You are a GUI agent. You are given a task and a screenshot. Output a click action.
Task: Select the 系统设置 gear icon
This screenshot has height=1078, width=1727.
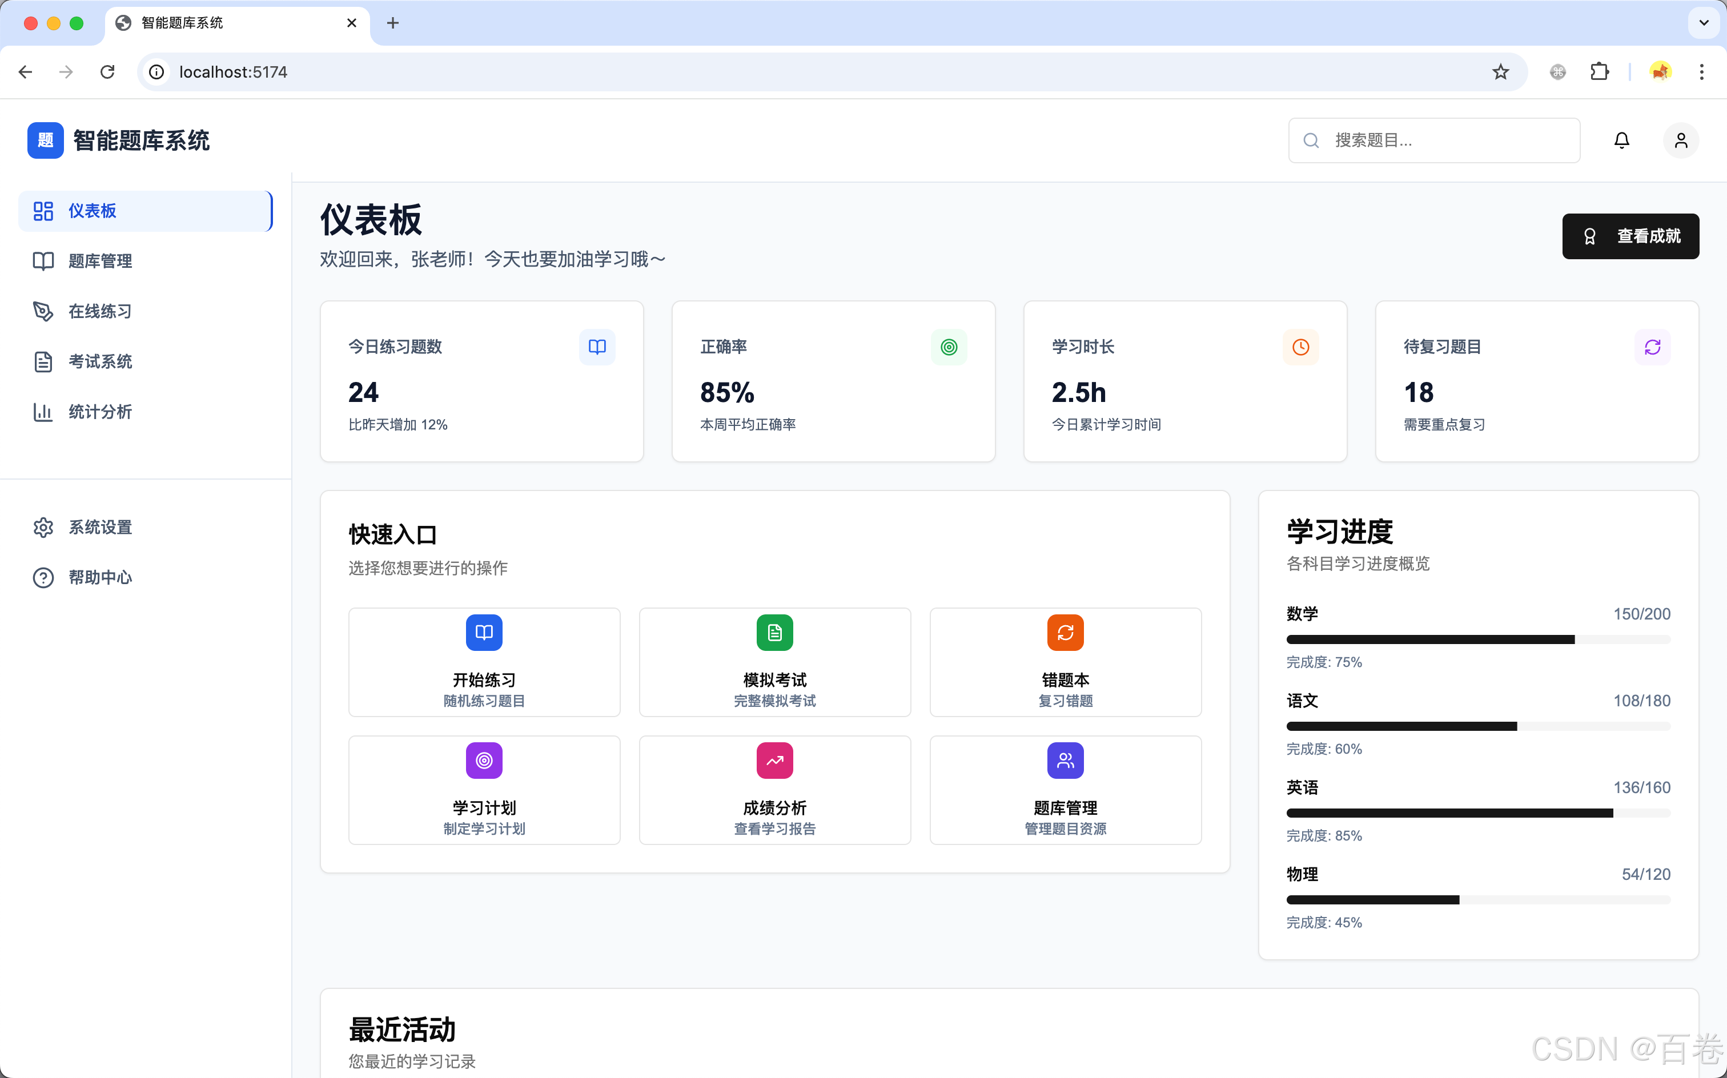click(43, 527)
